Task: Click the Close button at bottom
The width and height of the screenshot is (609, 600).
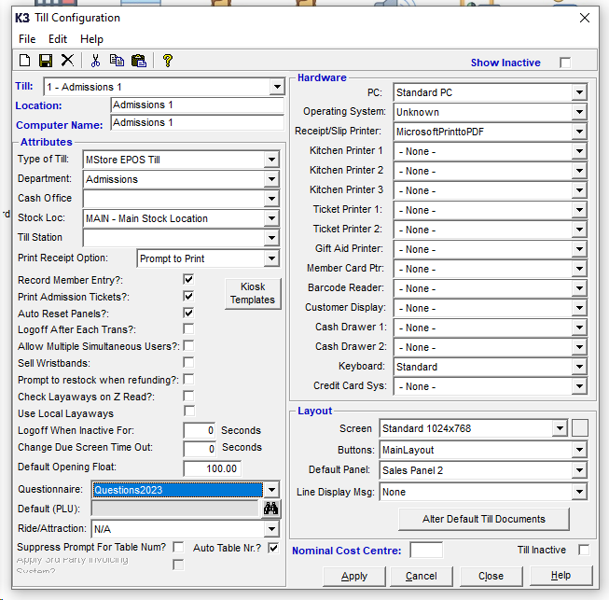Action: [x=491, y=576]
